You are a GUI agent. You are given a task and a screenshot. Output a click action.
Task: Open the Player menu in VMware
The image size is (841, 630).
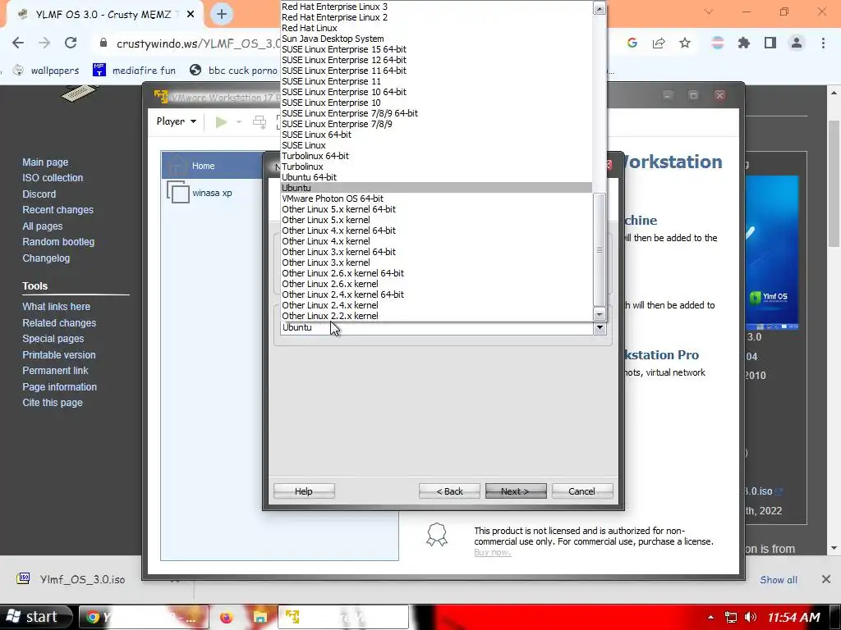coord(177,121)
